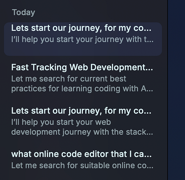
Task: Click the ellipsis ending "what online code editor" title
Action: 150,157
